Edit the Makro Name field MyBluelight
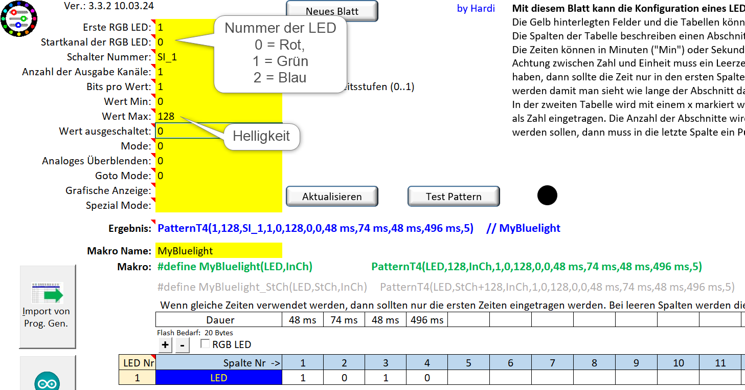This screenshot has width=745, height=390. [x=219, y=251]
